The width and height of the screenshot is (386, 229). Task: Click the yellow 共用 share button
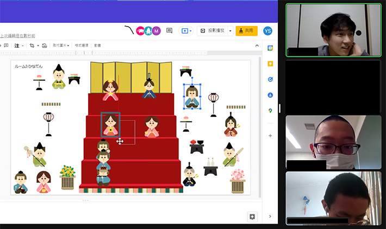[x=246, y=31]
